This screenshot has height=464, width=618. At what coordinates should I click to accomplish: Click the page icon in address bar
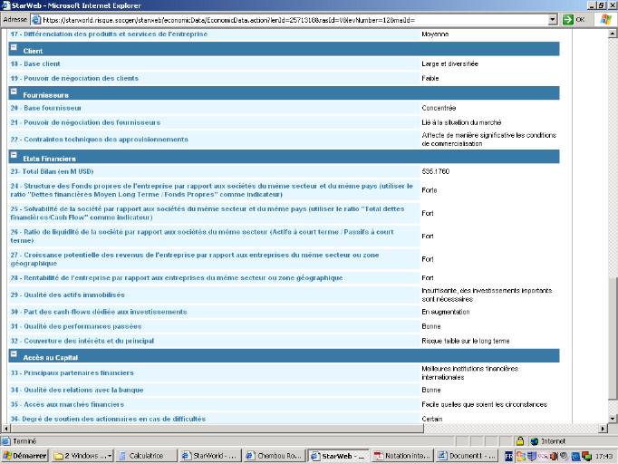pos(36,19)
